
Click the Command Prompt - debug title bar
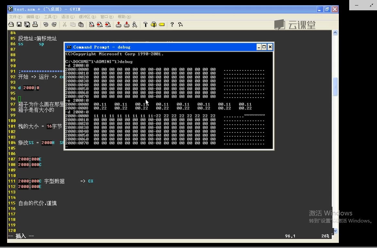(x=169, y=47)
